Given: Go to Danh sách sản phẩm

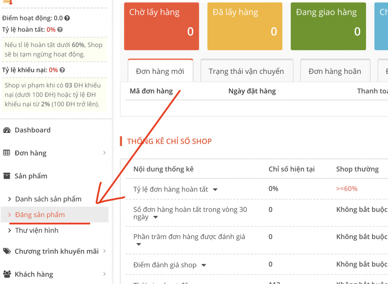Looking at the screenshot, I should (x=48, y=199).
